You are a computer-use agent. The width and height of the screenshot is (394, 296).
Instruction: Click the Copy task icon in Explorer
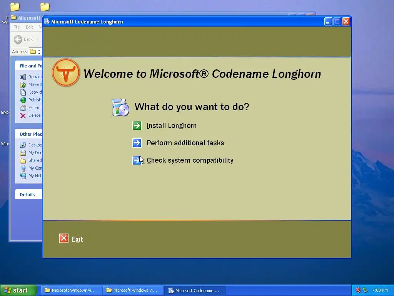coord(23,92)
